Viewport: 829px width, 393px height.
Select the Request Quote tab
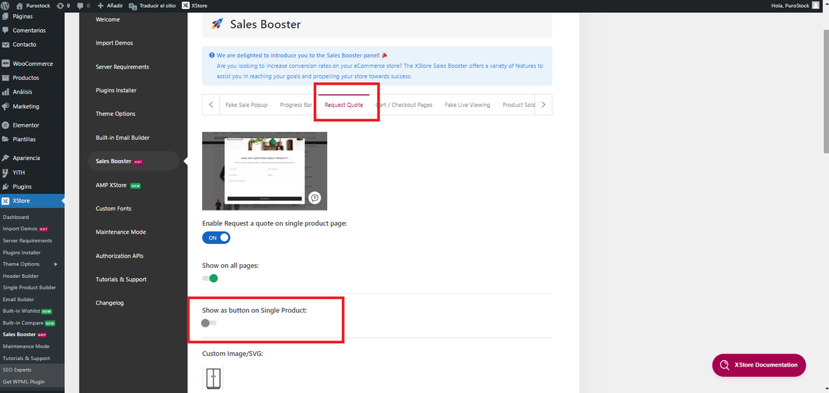[344, 105]
